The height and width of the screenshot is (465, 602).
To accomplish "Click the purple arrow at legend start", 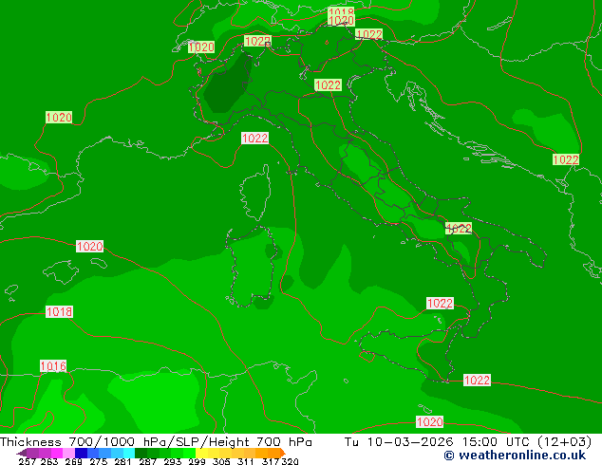I will pyautogui.click(x=22, y=453).
